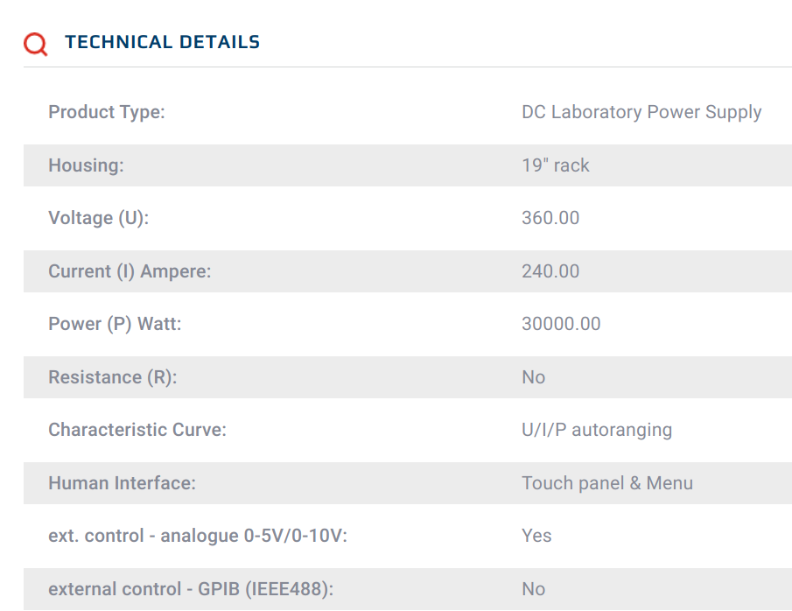Select the No value for Resistance
The height and width of the screenshot is (611, 792).
tap(533, 377)
